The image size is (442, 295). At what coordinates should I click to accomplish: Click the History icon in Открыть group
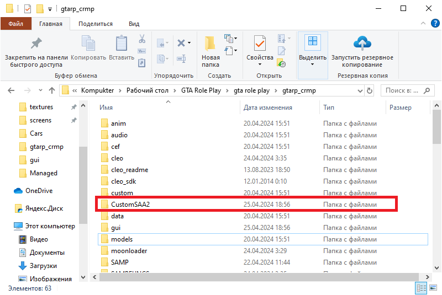pyautogui.click(x=281, y=63)
